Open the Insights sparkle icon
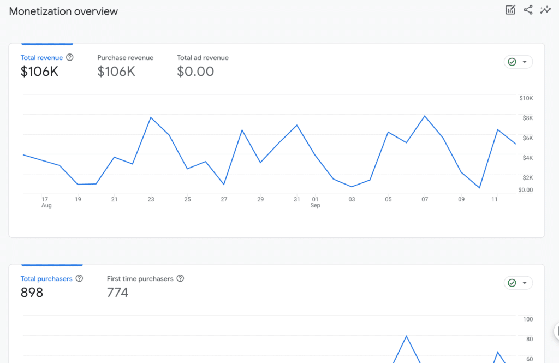The width and height of the screenshot is (559, 363). 545,9
